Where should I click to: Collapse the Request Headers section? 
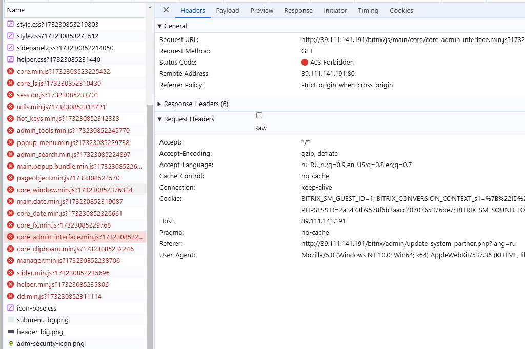click(160, 119)
